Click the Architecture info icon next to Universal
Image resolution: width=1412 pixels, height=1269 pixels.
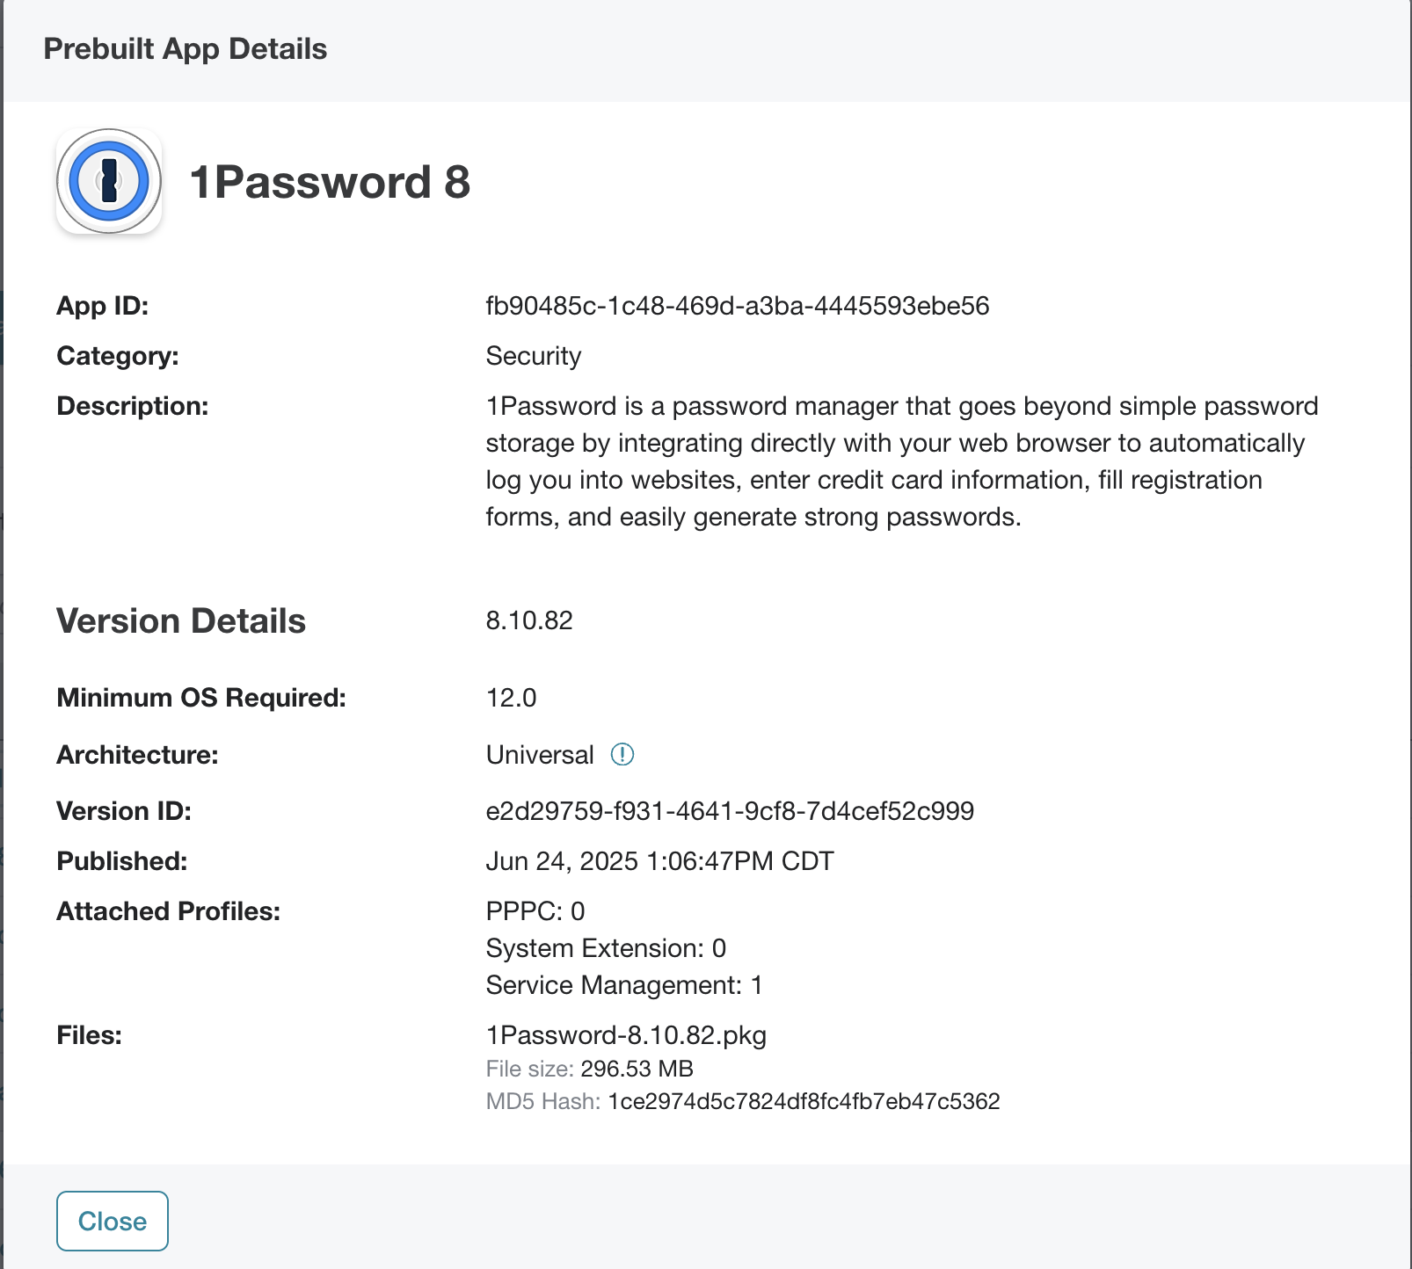(x=622, y=754)
